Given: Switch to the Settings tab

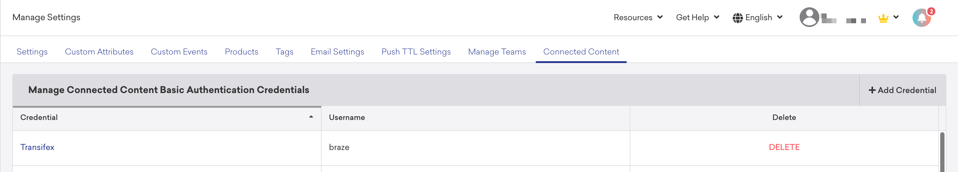Looking at the screenshot, I should [x=32, y=51].
